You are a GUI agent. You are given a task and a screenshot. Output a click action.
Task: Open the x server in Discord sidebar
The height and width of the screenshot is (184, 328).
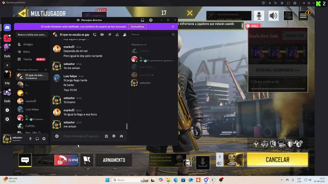point(7,65)
